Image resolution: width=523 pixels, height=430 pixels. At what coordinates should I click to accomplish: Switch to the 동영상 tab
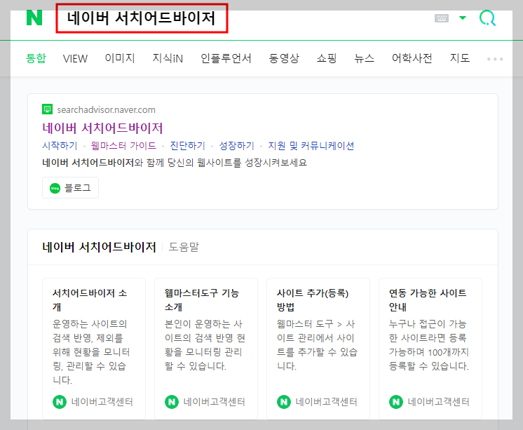coord(284,58)
